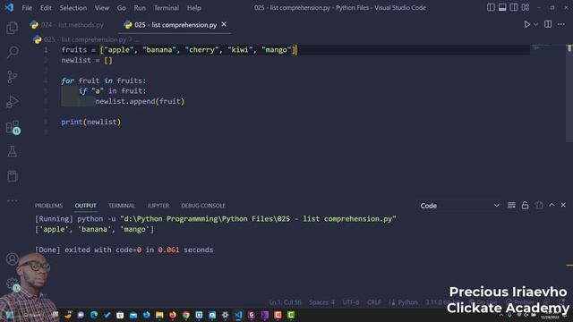Open the Extensions view
573x322 pixels.
point(13,127)
